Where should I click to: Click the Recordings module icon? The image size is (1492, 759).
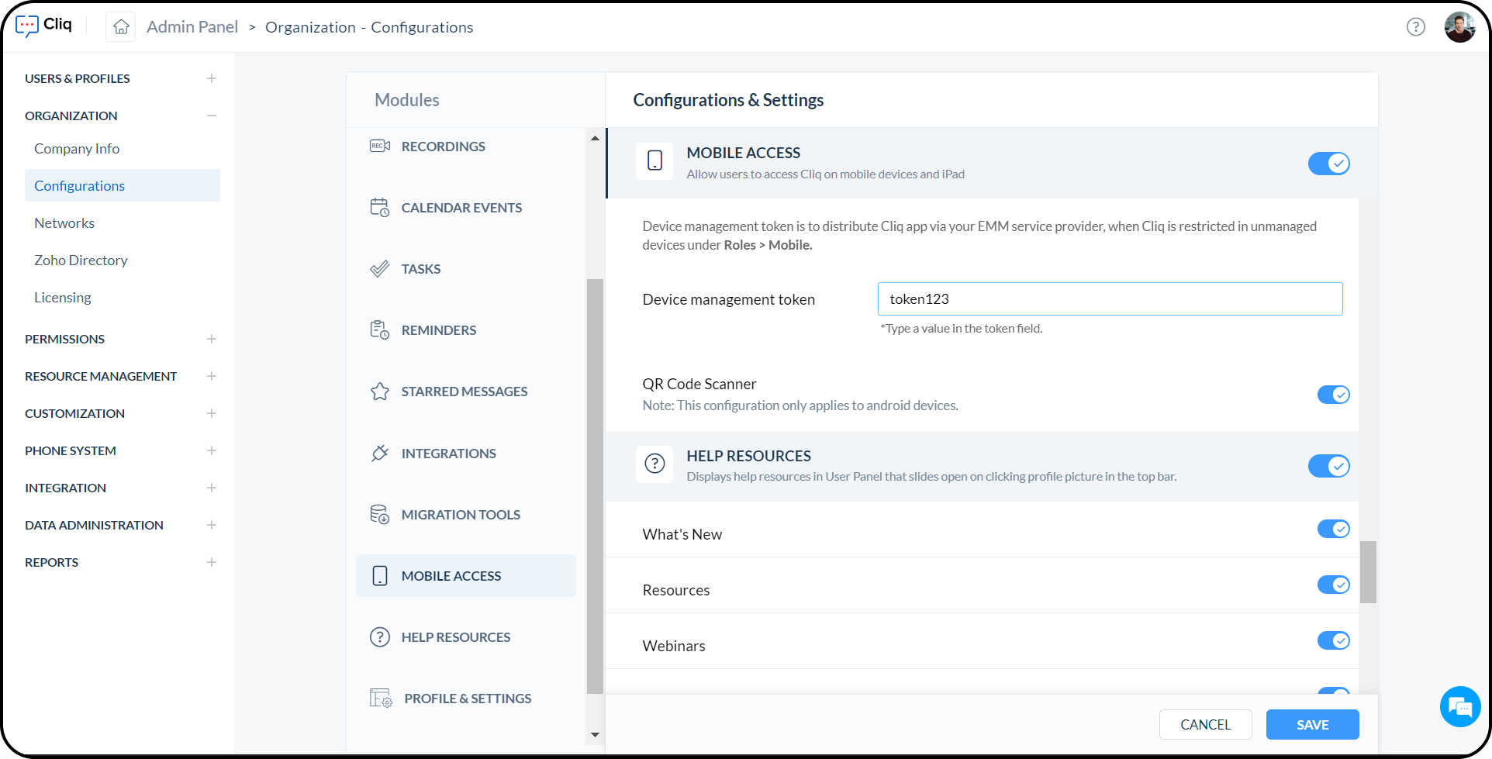coord(380,146)
